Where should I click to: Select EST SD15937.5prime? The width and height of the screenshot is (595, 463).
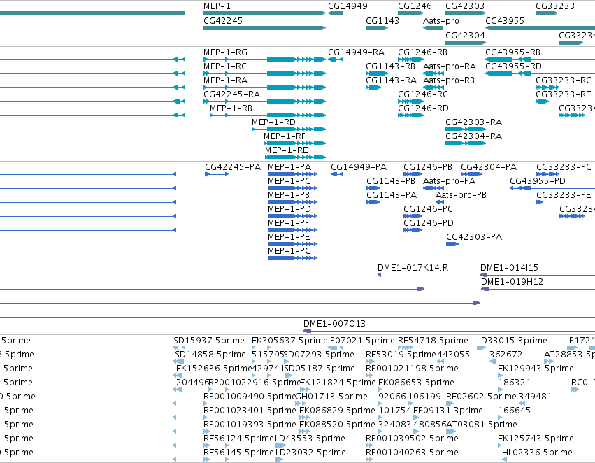209,341
